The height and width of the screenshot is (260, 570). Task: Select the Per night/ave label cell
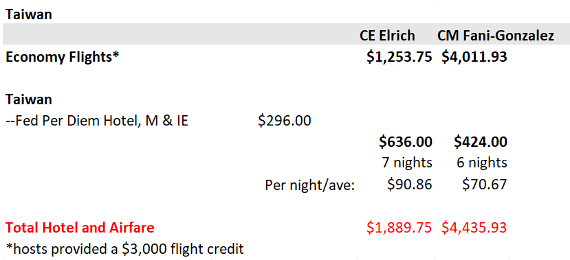click(309, 185)
